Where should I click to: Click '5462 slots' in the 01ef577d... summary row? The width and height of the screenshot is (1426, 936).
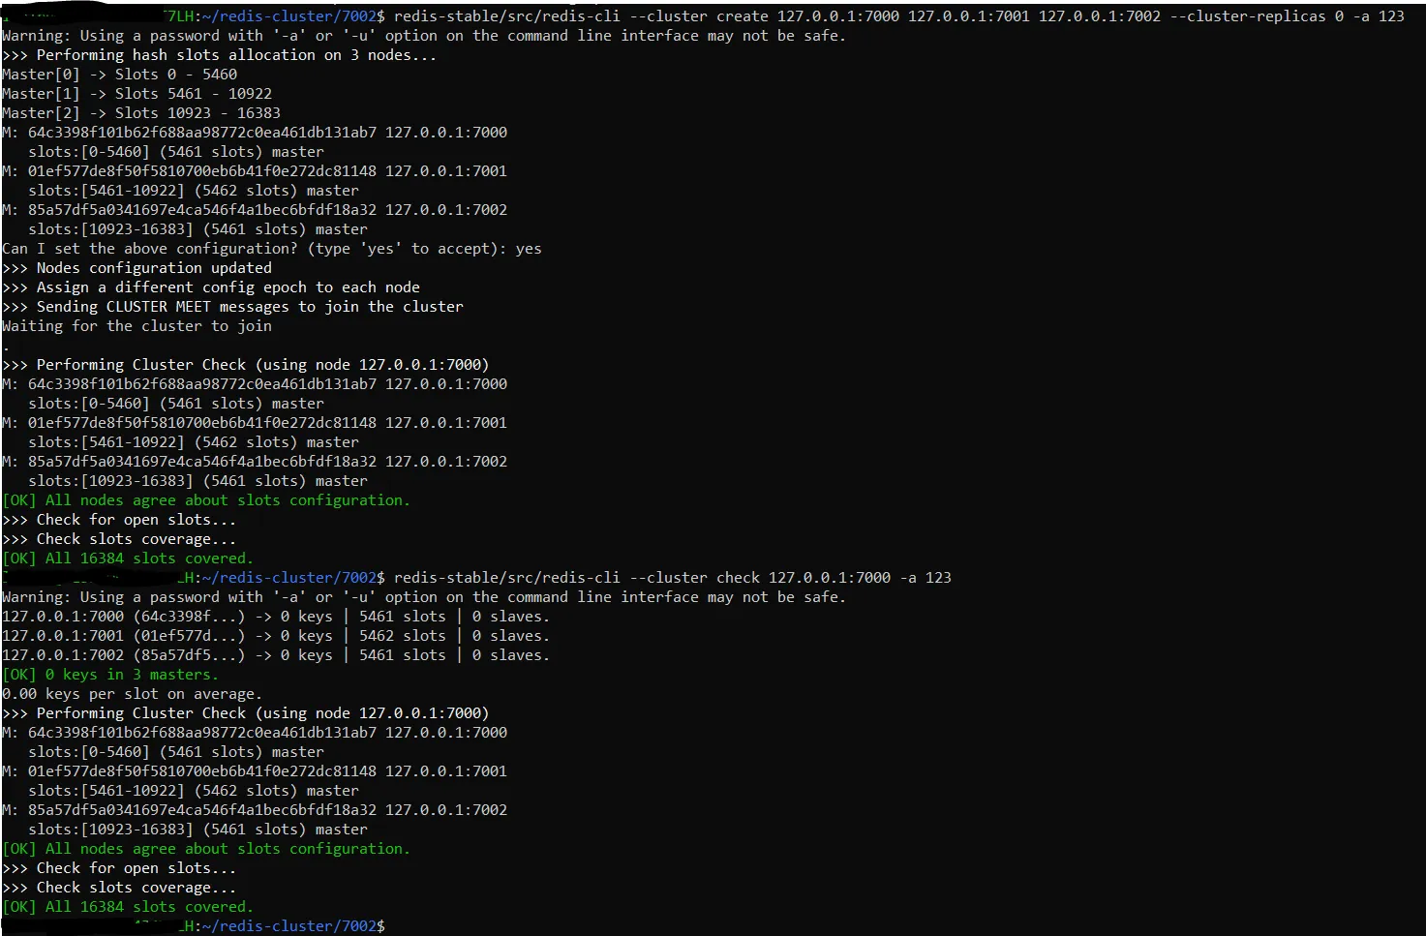(x=403, y=636)
